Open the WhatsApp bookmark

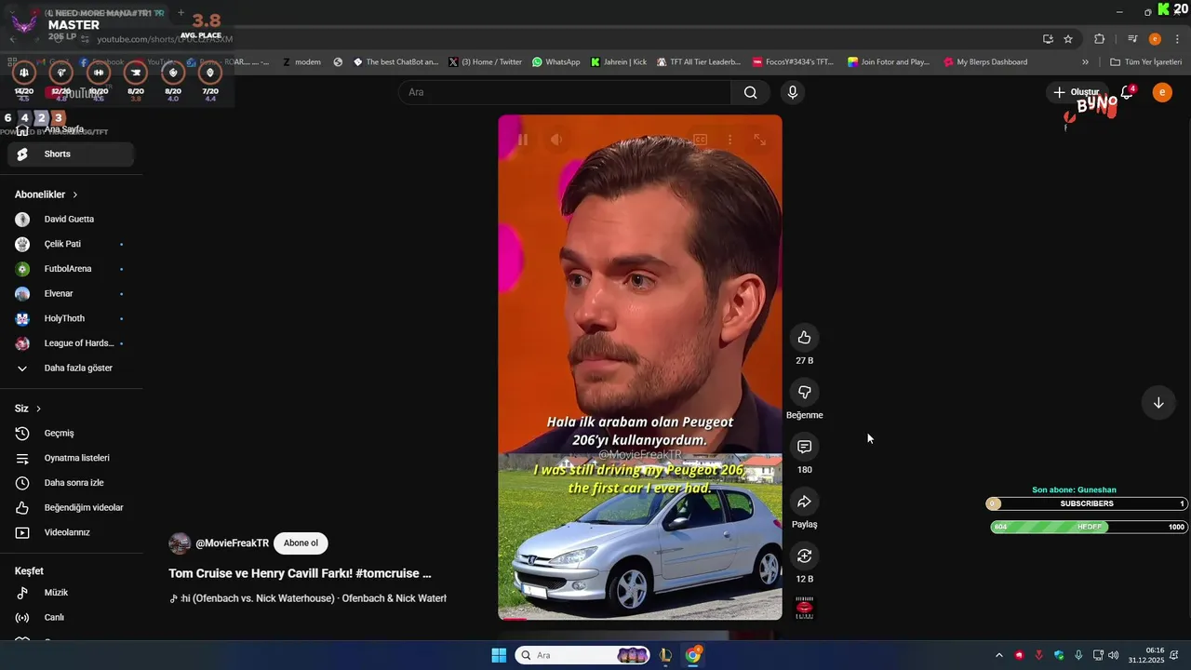(x=556, y=62)
